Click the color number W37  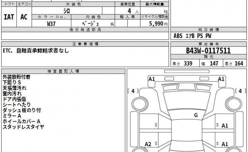click(x=51, y=24)
